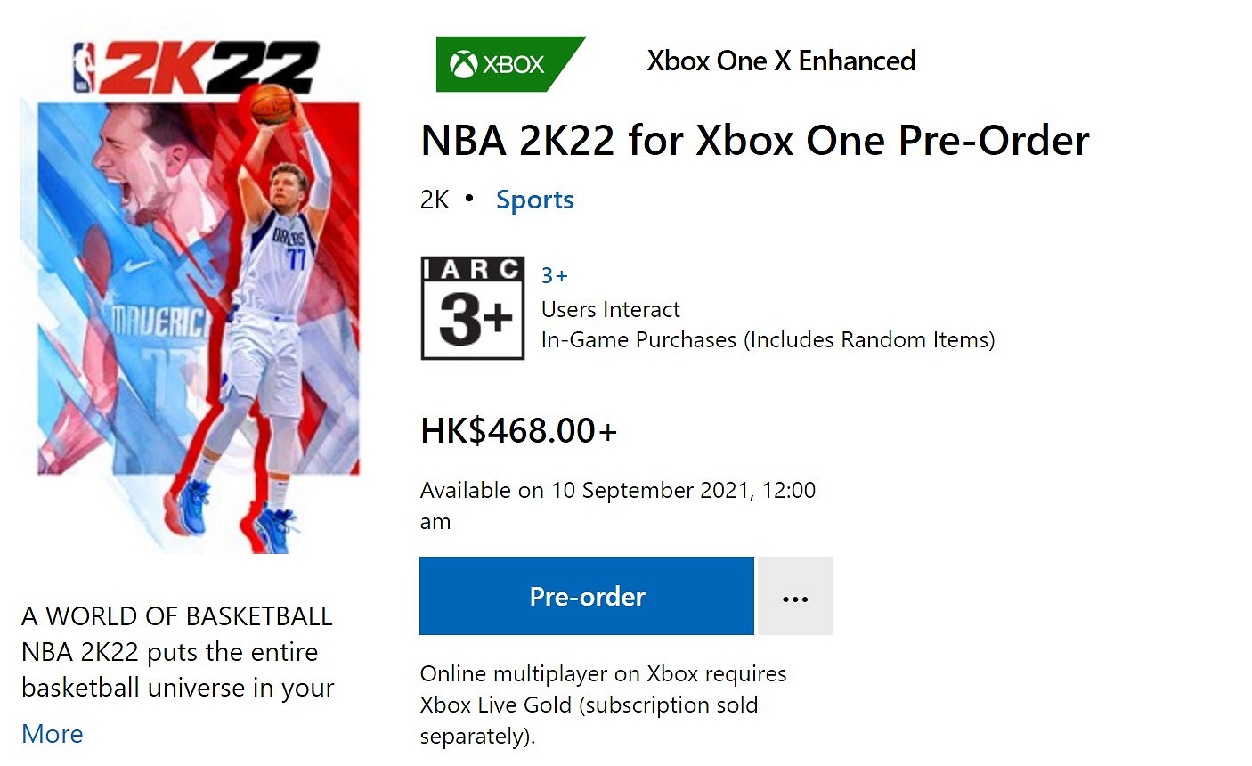The height and width of the screenshot is (766, 1252).
Task: Select the In-Game Purchases notice text
Action: 768,339
